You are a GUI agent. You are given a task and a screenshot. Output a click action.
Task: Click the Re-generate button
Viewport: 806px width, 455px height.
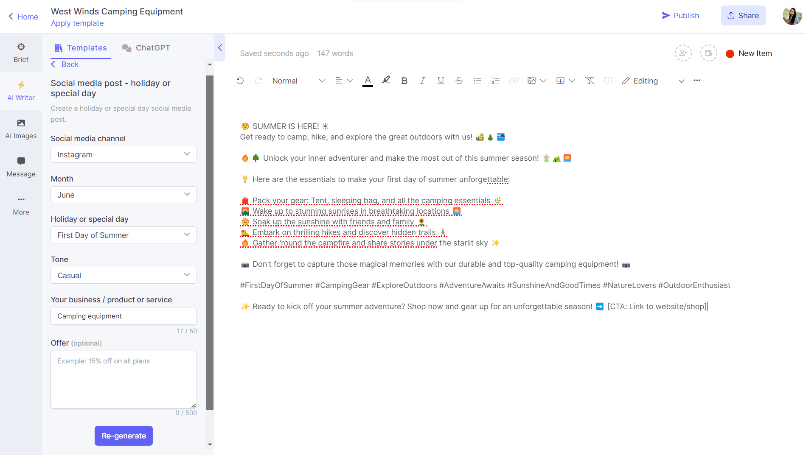tap(124, 435)
